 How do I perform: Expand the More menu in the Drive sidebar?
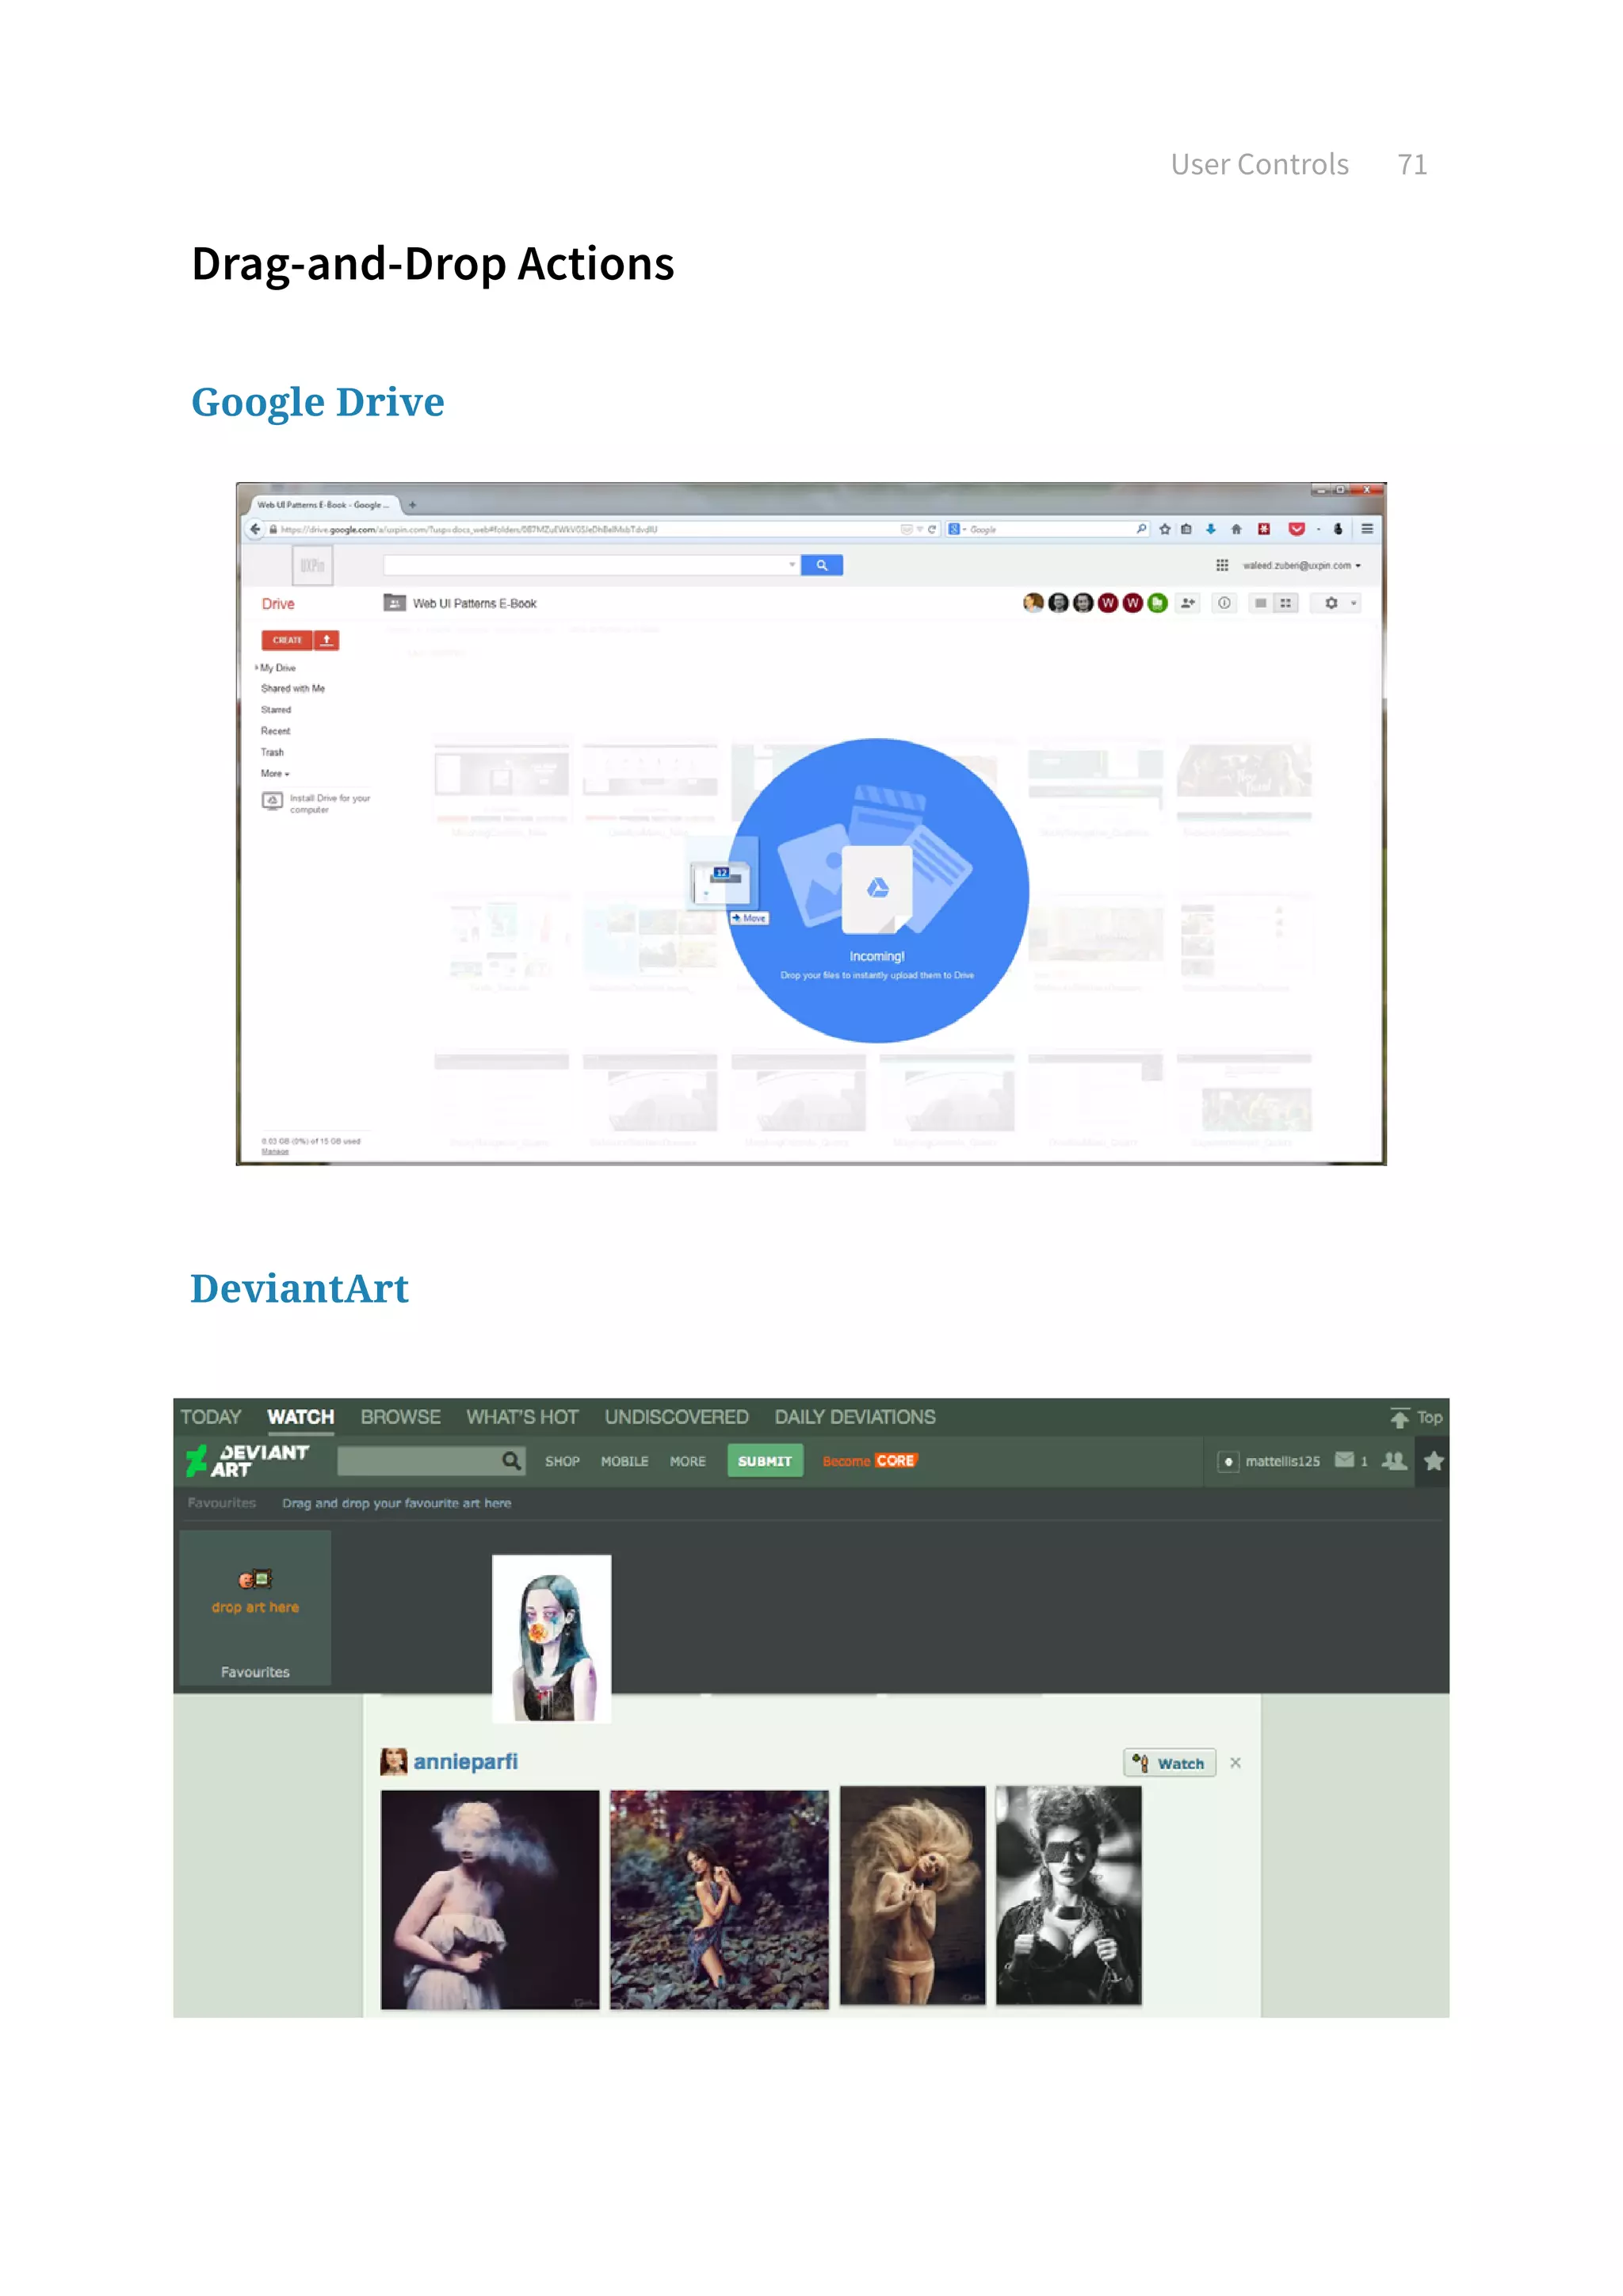tap(275, 774)
